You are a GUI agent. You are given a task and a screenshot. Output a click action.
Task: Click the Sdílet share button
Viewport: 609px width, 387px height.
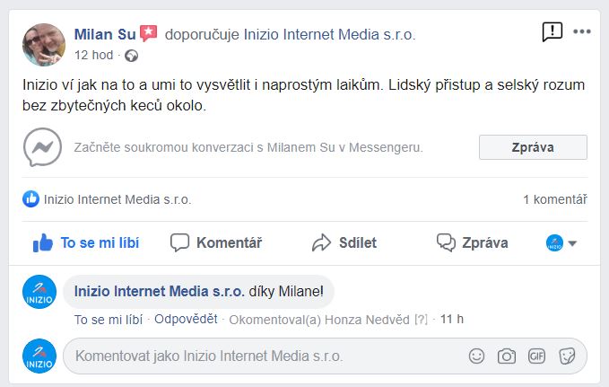344,242
